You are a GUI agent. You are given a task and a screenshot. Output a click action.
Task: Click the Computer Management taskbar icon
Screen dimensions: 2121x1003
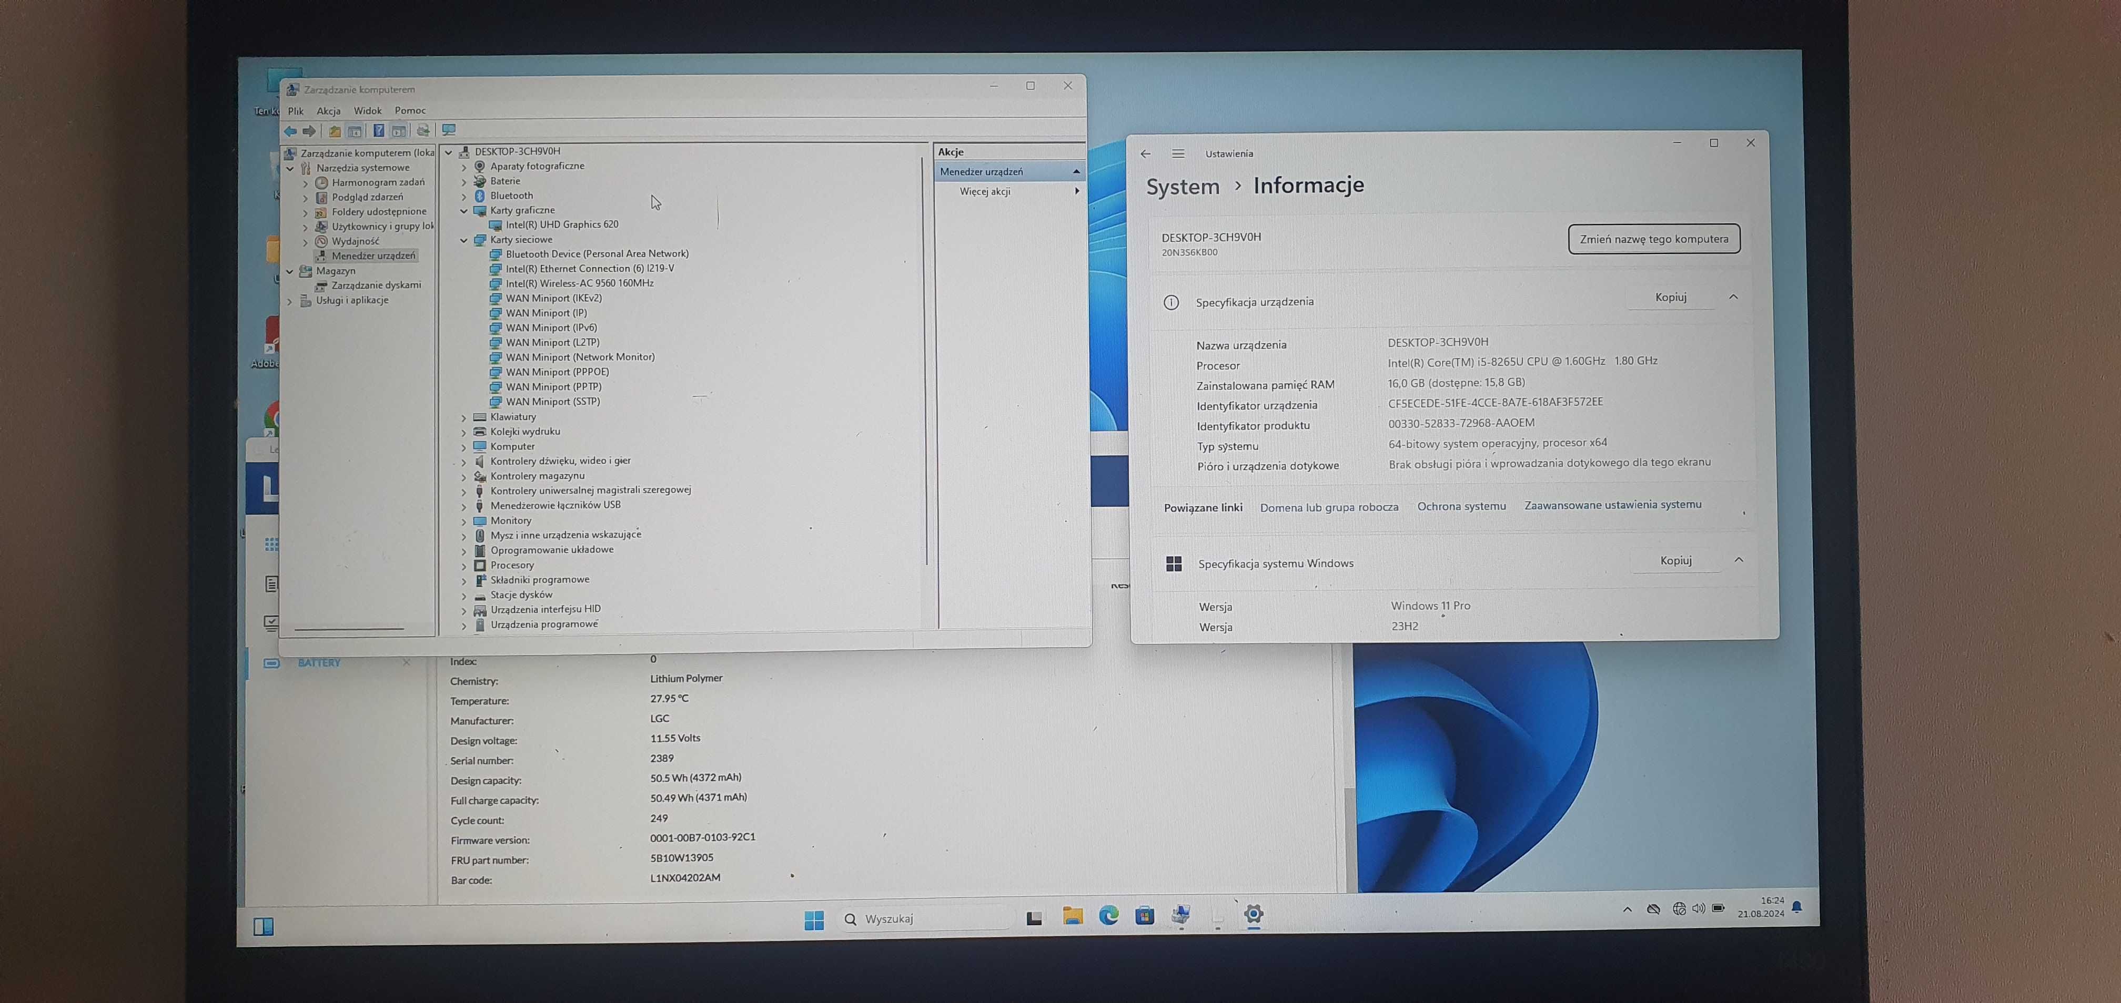point(1181,914)
